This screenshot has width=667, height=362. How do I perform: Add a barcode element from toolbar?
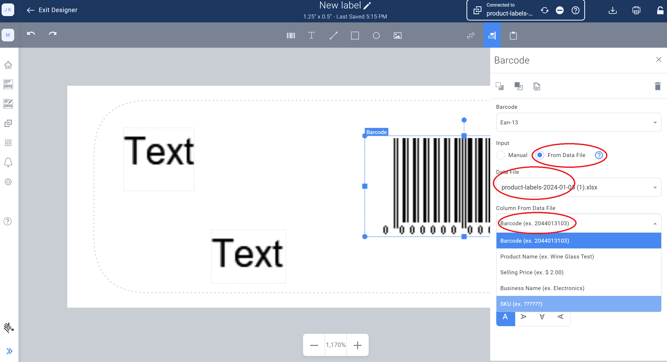tap(291, 36)
